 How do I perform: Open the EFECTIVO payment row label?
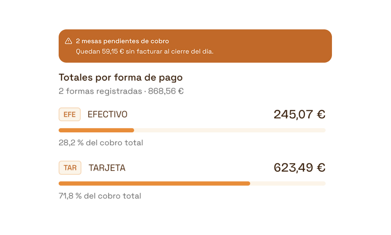coord(108,114)
